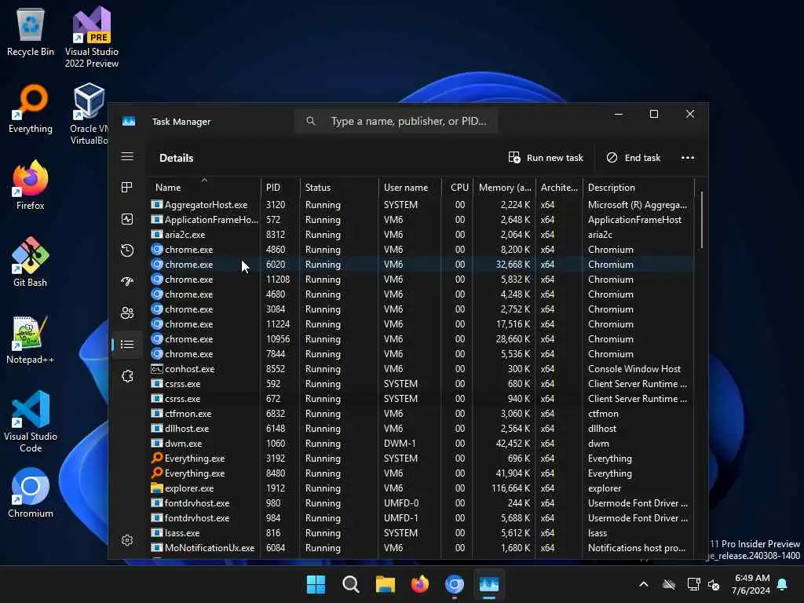Select the AggregatorHost.exe process row

coord(422,205)
